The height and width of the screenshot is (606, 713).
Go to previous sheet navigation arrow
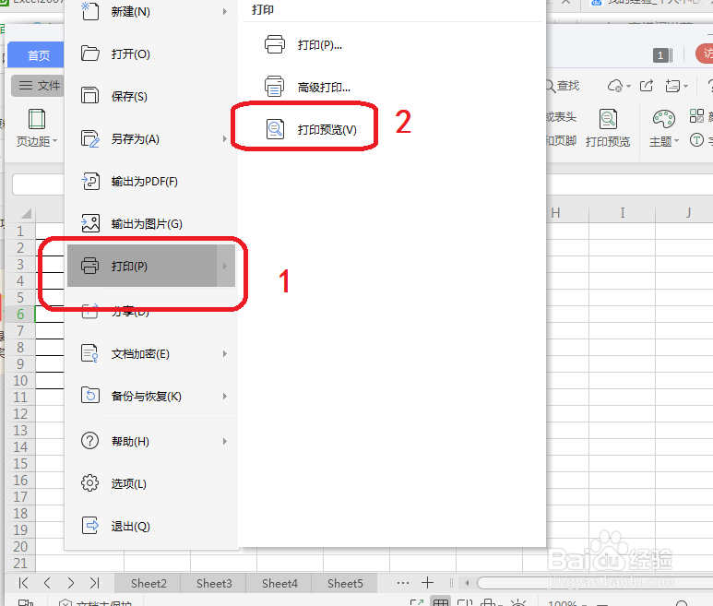click(47, 583)
